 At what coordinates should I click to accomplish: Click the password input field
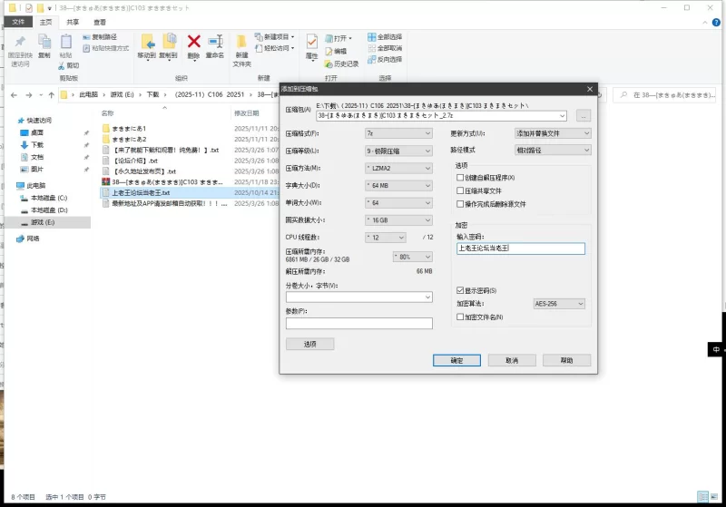pos(521,249)
